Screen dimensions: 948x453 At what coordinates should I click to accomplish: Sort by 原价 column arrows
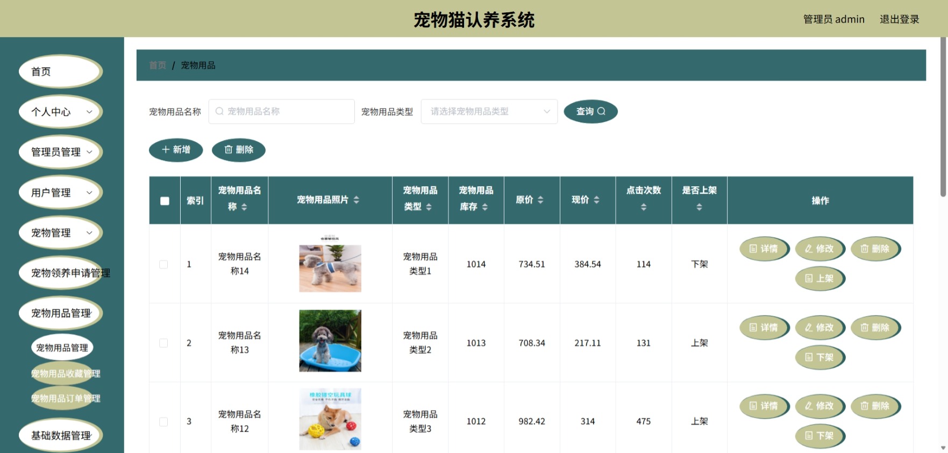540,200
